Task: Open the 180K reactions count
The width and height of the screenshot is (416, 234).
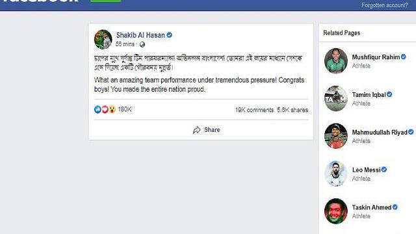Action: (x=124, y=109)
